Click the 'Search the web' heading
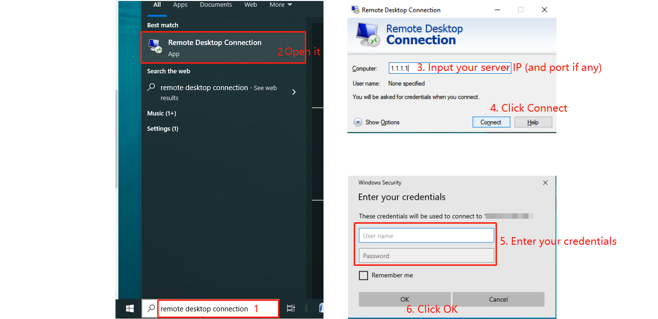 pos(169,71)
